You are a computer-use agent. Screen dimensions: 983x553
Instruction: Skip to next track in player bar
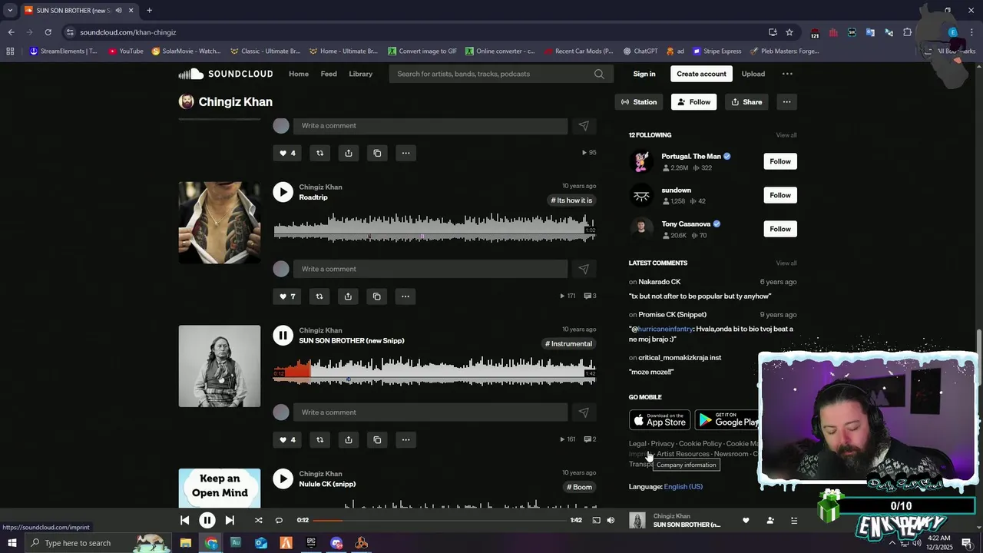(230, 520)
